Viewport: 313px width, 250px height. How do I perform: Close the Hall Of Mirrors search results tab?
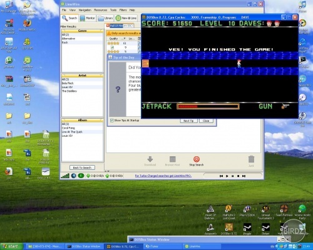point(108,26)
